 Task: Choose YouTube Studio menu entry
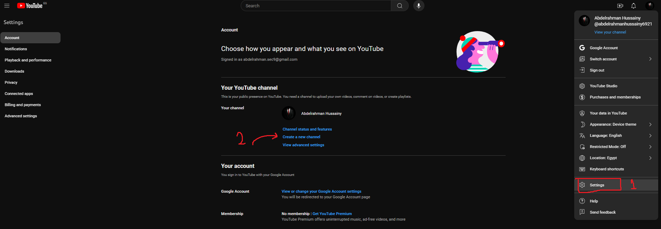click(x=616, y=86)
